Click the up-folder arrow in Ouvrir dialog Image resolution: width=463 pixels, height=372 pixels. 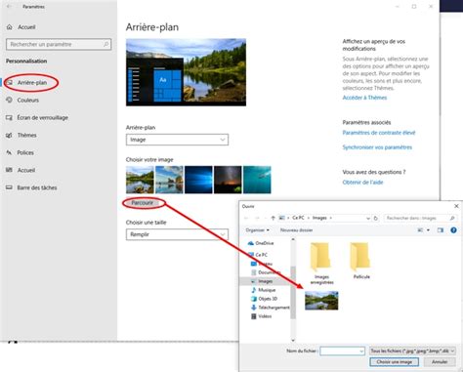[x=273, y=218]
